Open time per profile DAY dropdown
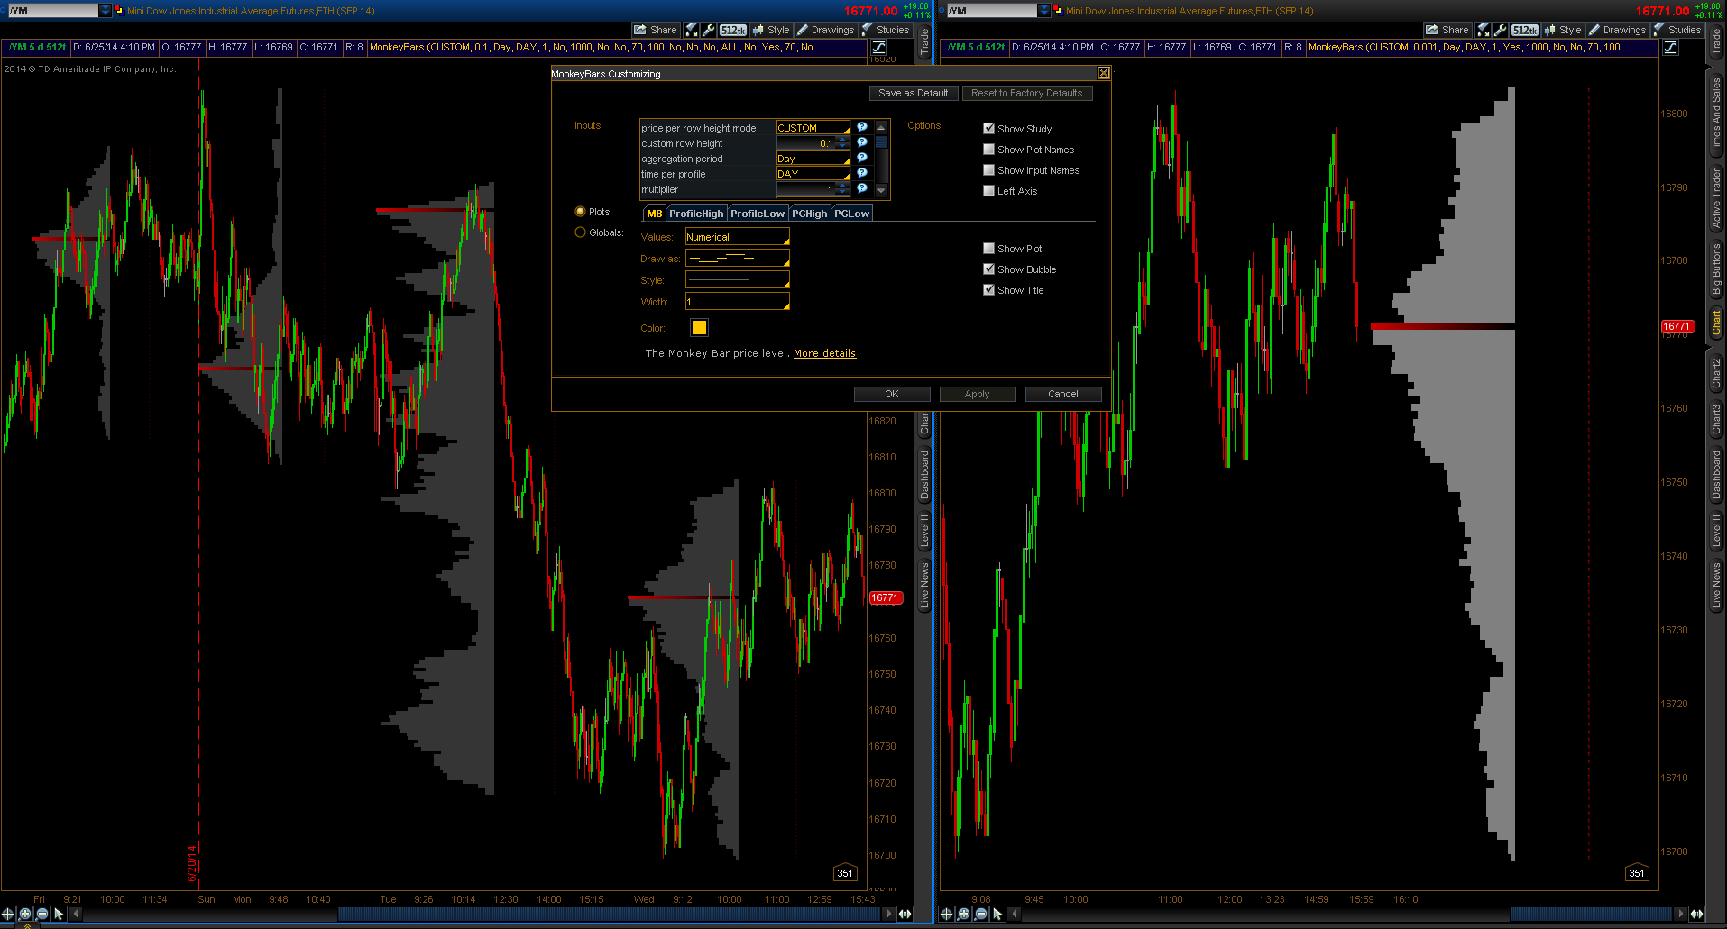The width and height of the screenshot is (1727, 929). click(813, 174)
